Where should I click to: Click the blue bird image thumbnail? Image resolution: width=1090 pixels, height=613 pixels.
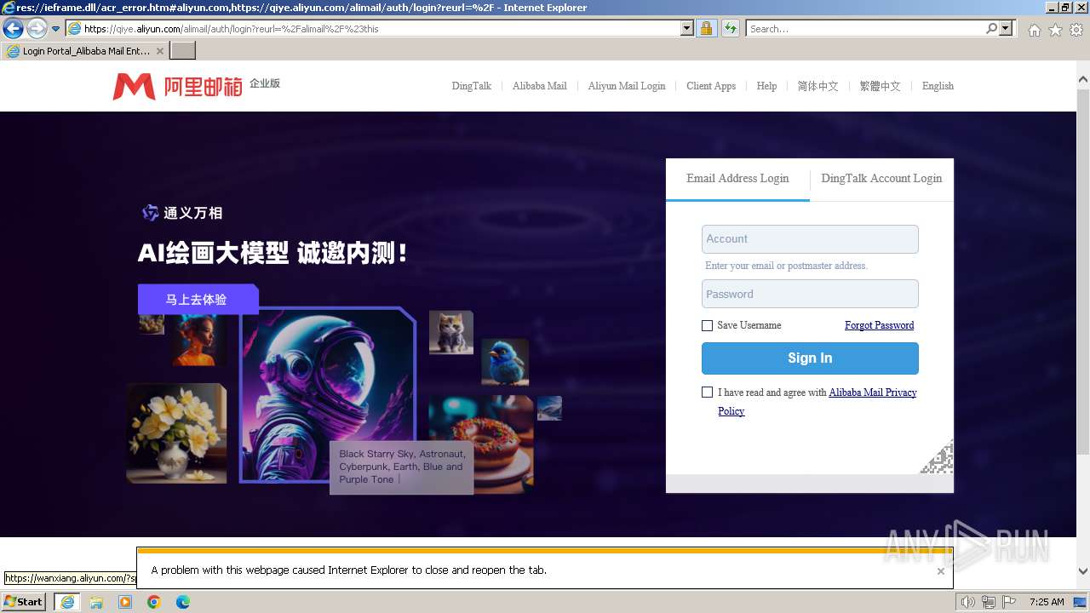point(505,362)
